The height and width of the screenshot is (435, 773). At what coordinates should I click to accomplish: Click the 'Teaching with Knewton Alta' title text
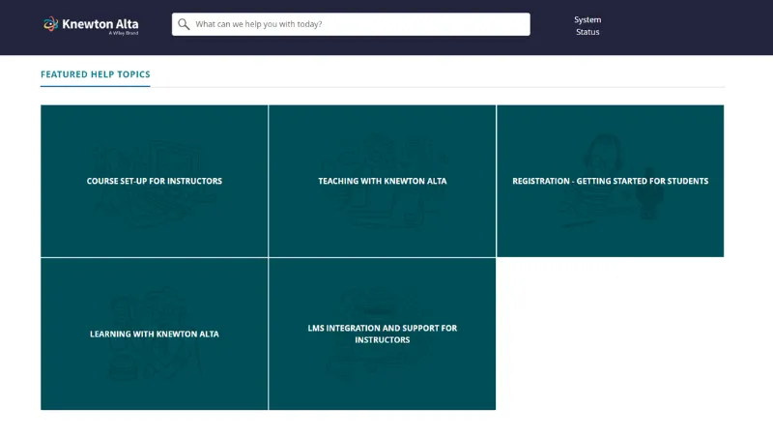tap(382, 181)
